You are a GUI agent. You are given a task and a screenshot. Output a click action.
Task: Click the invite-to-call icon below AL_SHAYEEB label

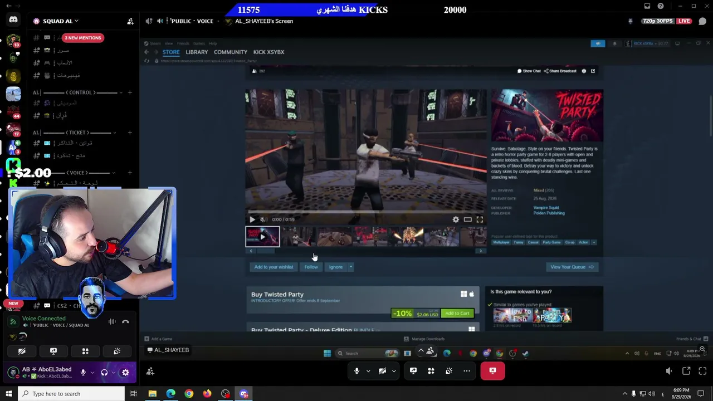click(150, 371)
